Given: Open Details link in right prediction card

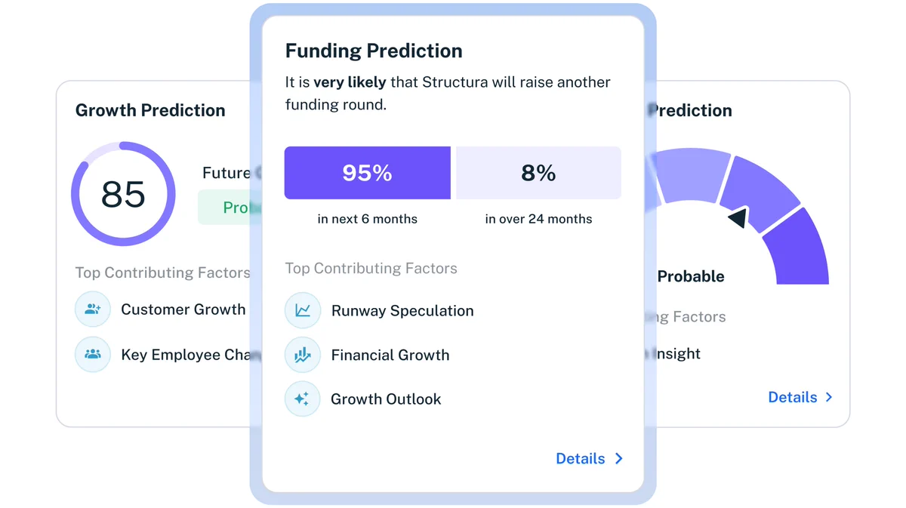Looking at the screenshot, I should 793,397.
